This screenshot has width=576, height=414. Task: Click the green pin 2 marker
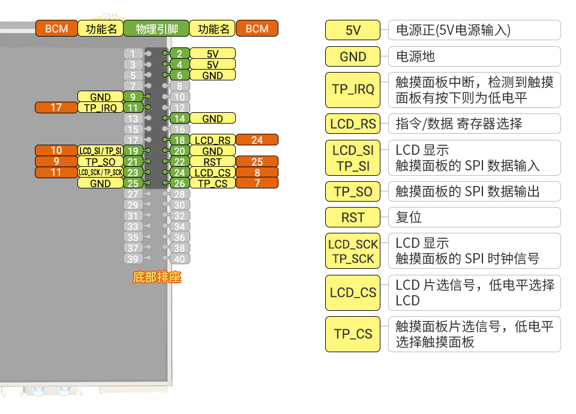pyautogui.click(x=179, y=54)
